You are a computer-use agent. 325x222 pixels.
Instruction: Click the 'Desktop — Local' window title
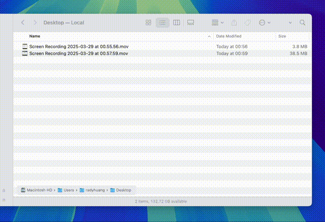click(x=64, y=22)
